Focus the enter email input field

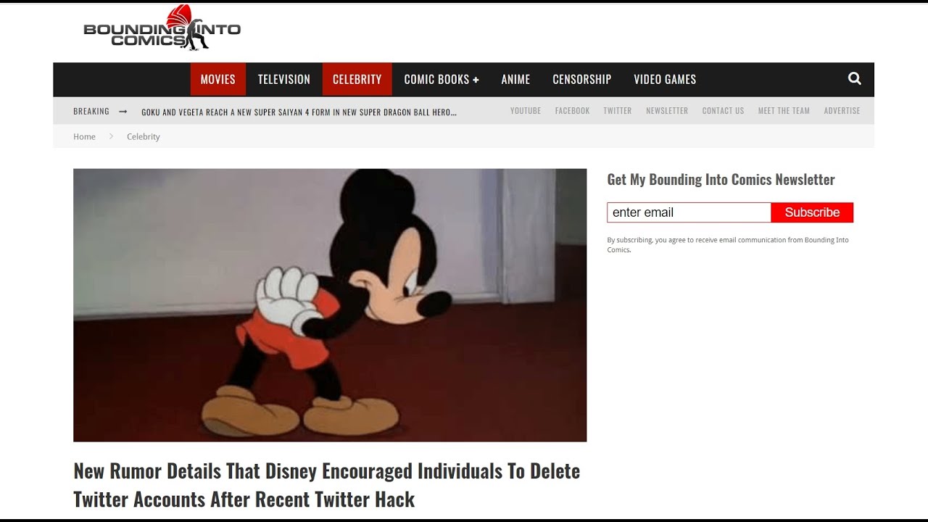688,212
